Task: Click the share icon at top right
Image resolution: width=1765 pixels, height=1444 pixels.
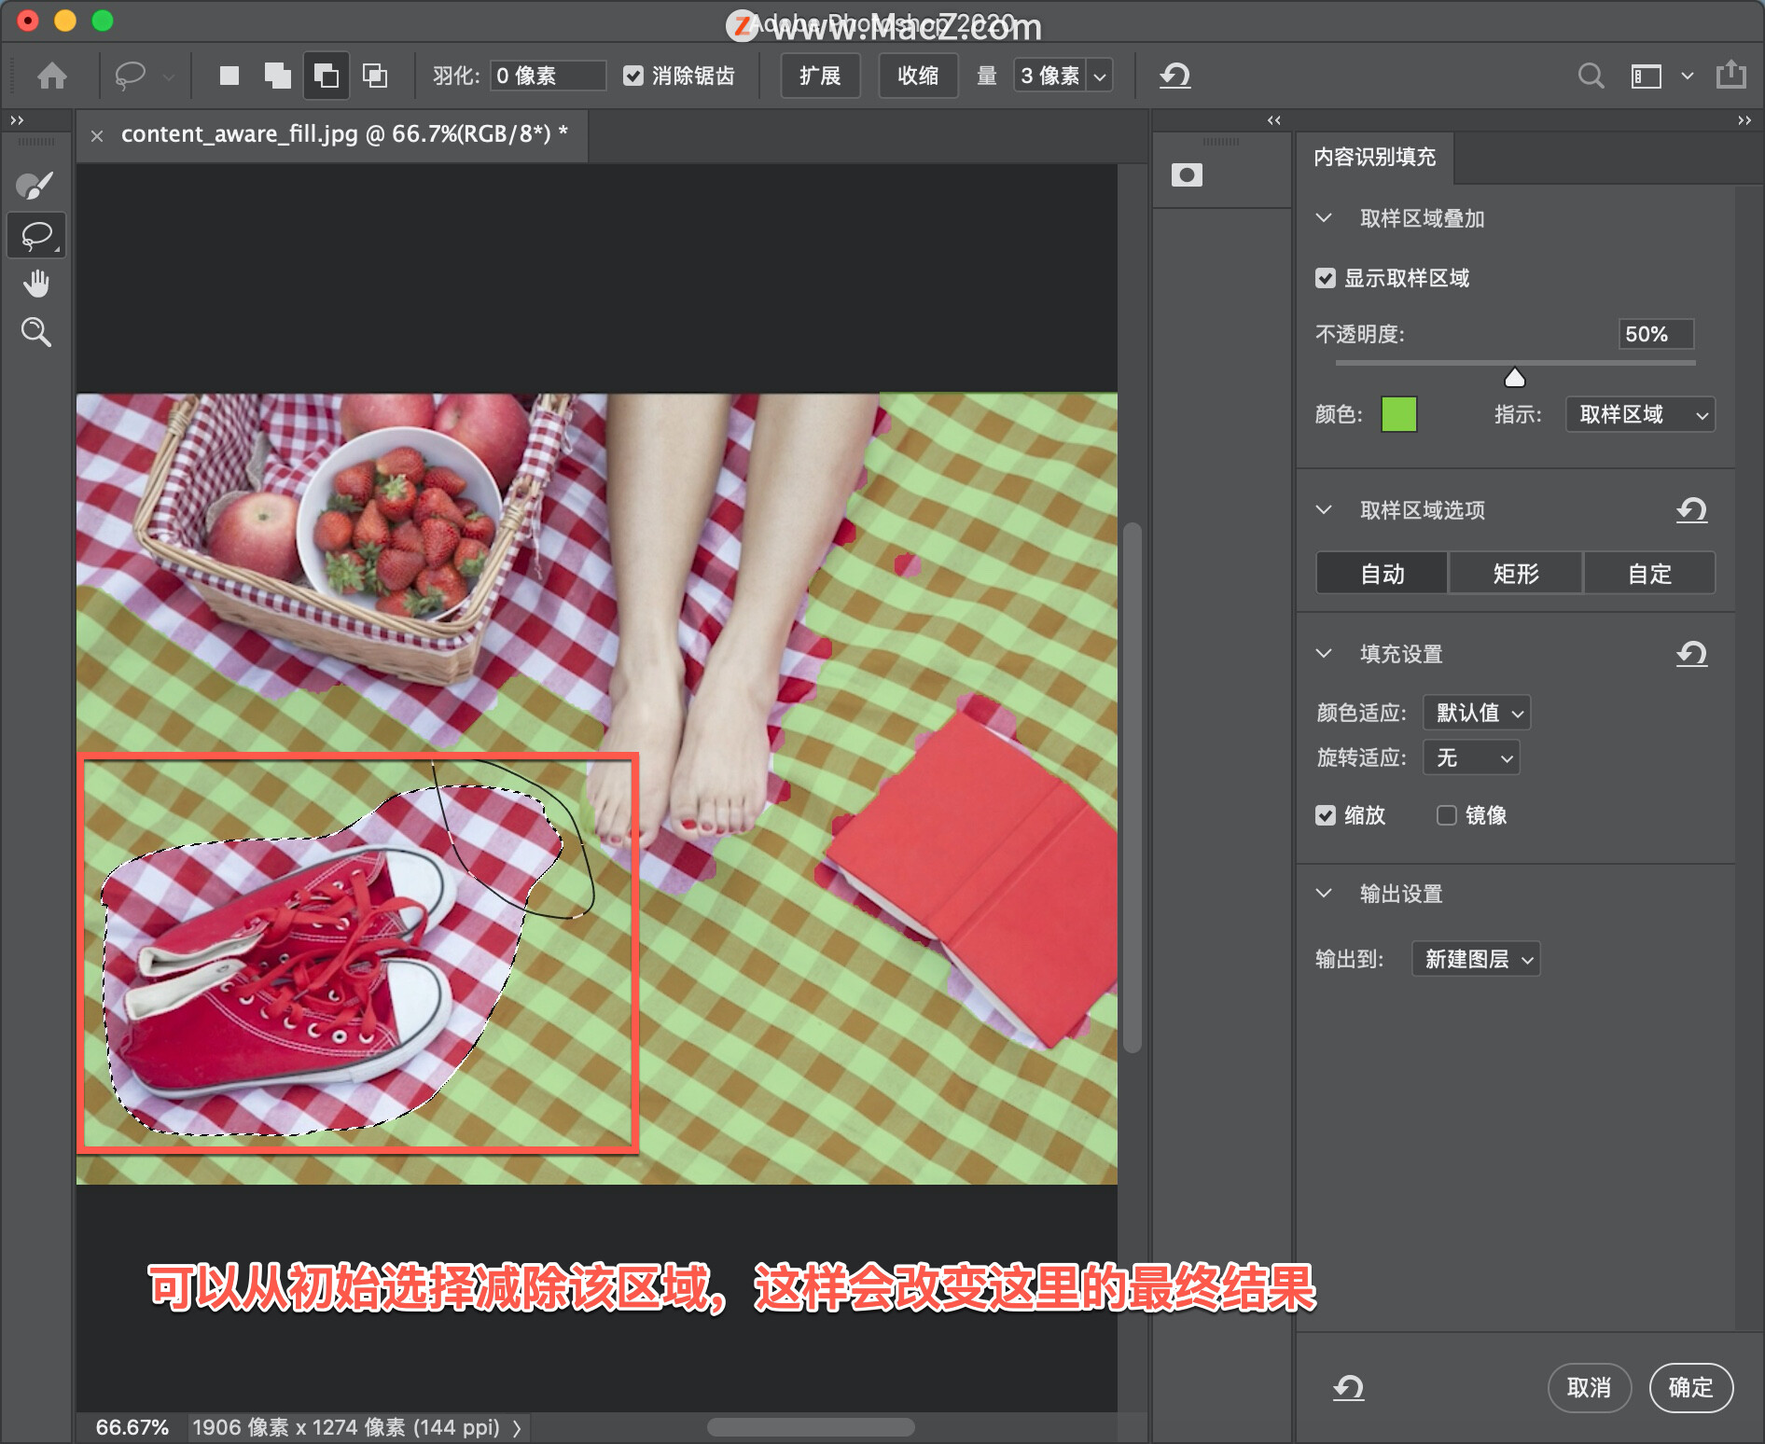Action: click(1731, 75)
